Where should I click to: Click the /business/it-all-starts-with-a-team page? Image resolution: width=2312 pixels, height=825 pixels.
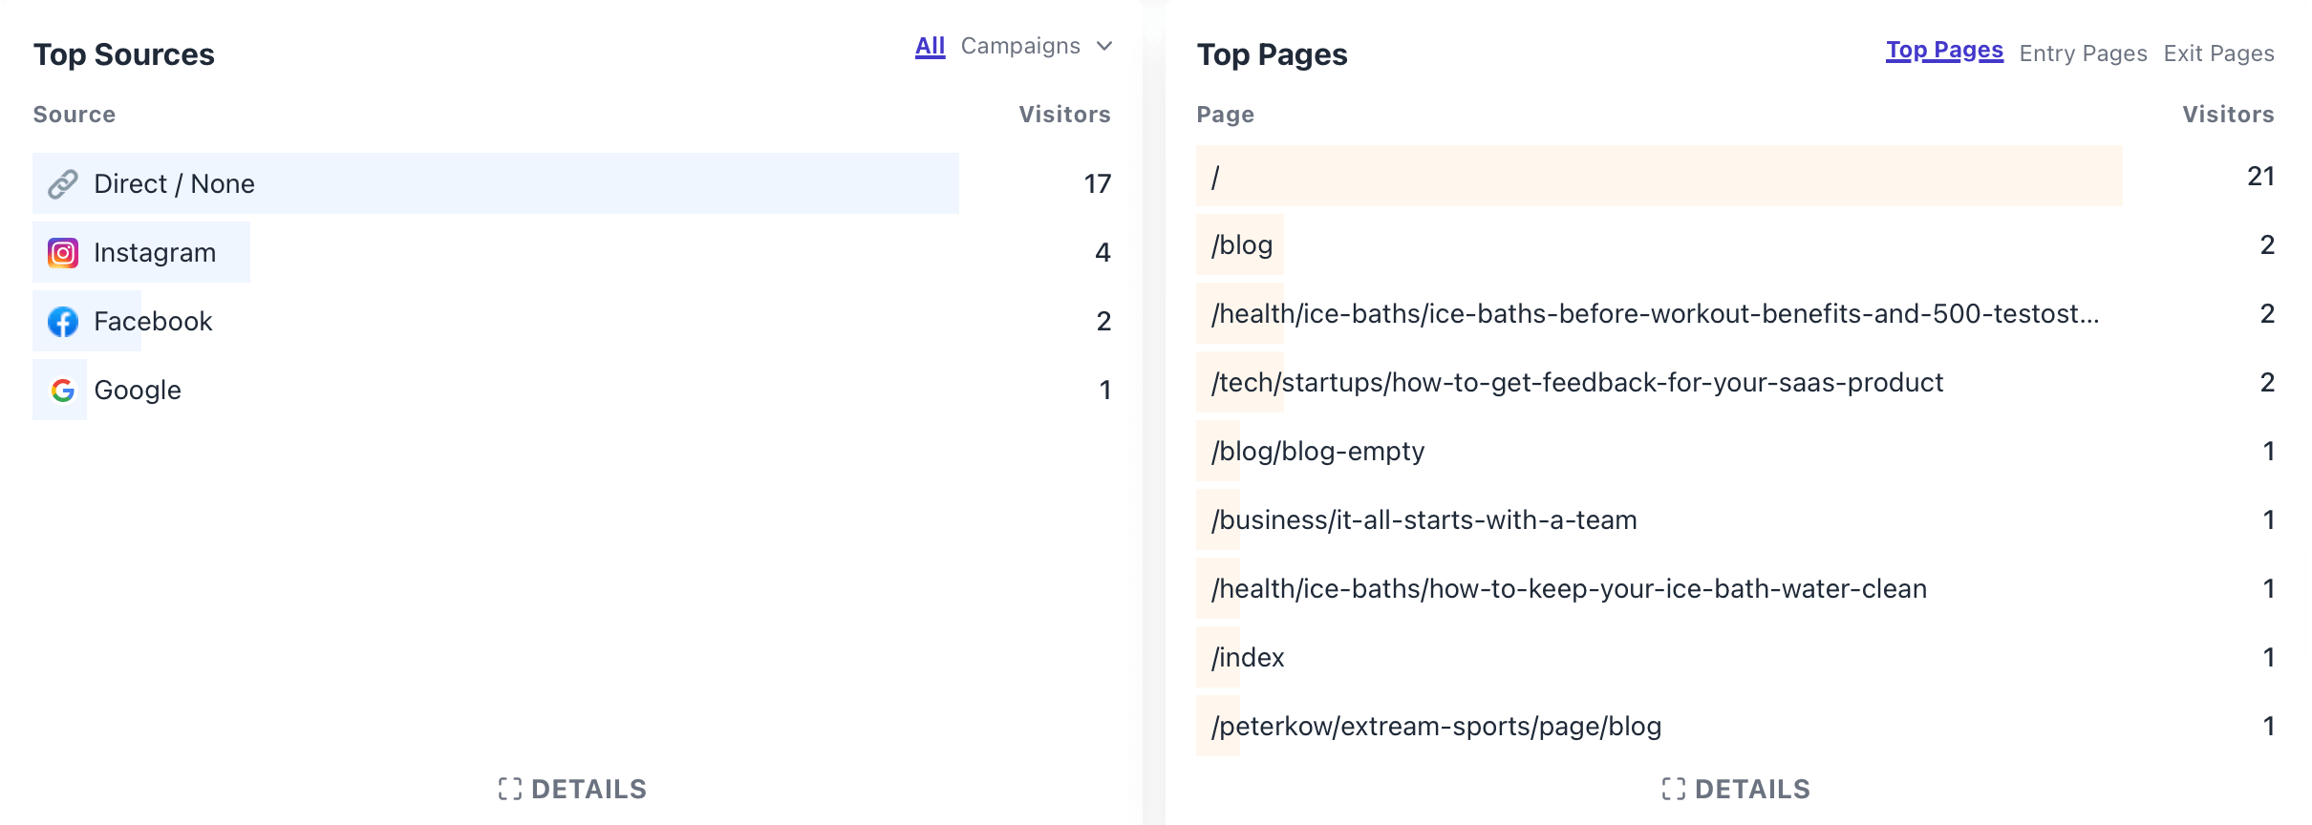click(x=1424, y=520)
